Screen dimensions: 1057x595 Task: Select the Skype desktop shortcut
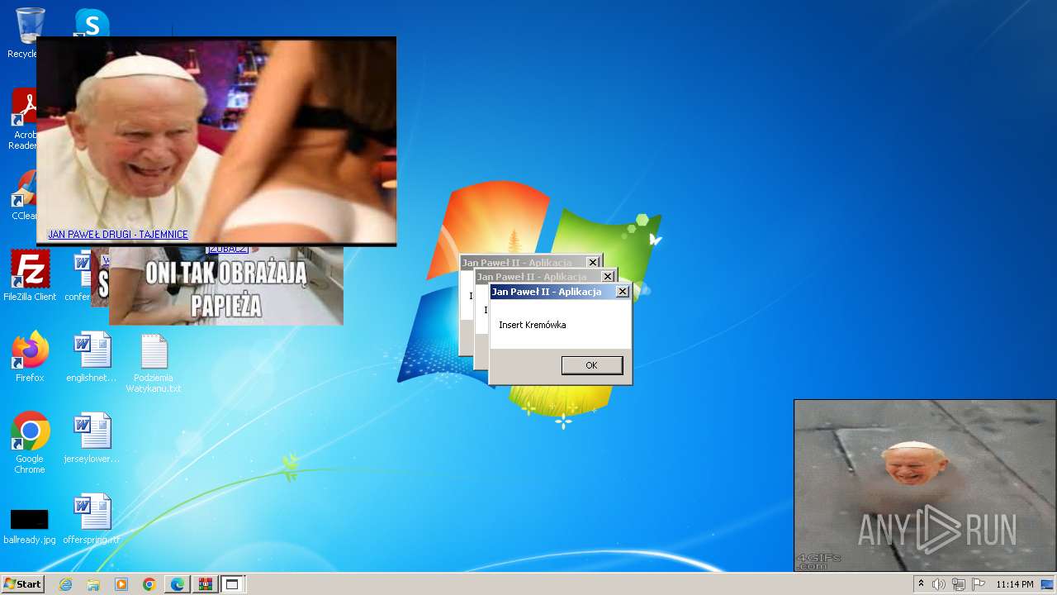point(91,23)
